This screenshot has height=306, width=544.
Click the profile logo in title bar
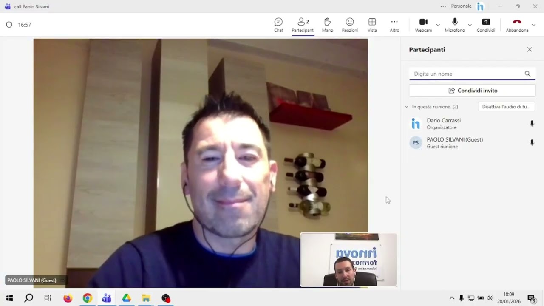(480, 6)
